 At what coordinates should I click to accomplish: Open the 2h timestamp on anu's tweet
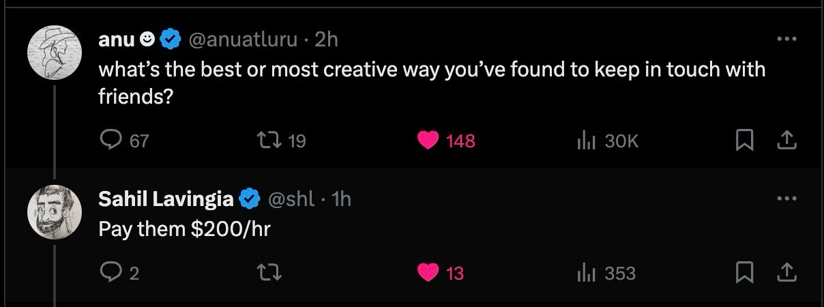(x=326, y=40)
